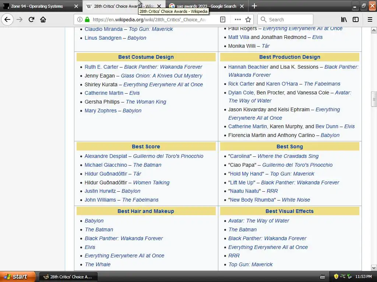Open The Fabelmans link under Production Design
The height and width of the screenshot is (282, 377).
pyautogui.click(x=322, y=84)
